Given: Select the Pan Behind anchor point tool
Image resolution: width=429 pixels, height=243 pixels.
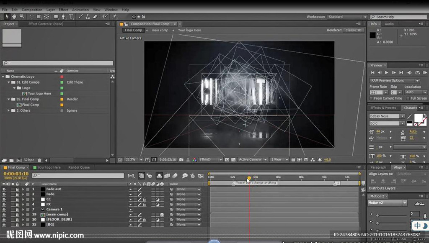Looking at the screenshot, I should pos(47,17).
